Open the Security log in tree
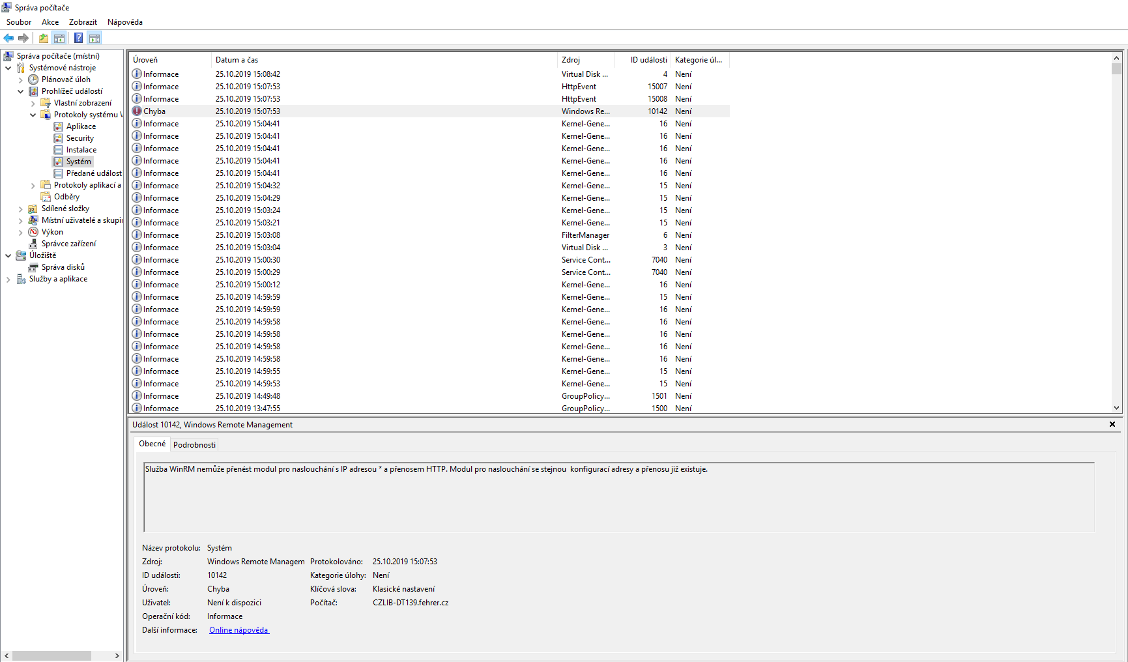 [x=80, y=138]
